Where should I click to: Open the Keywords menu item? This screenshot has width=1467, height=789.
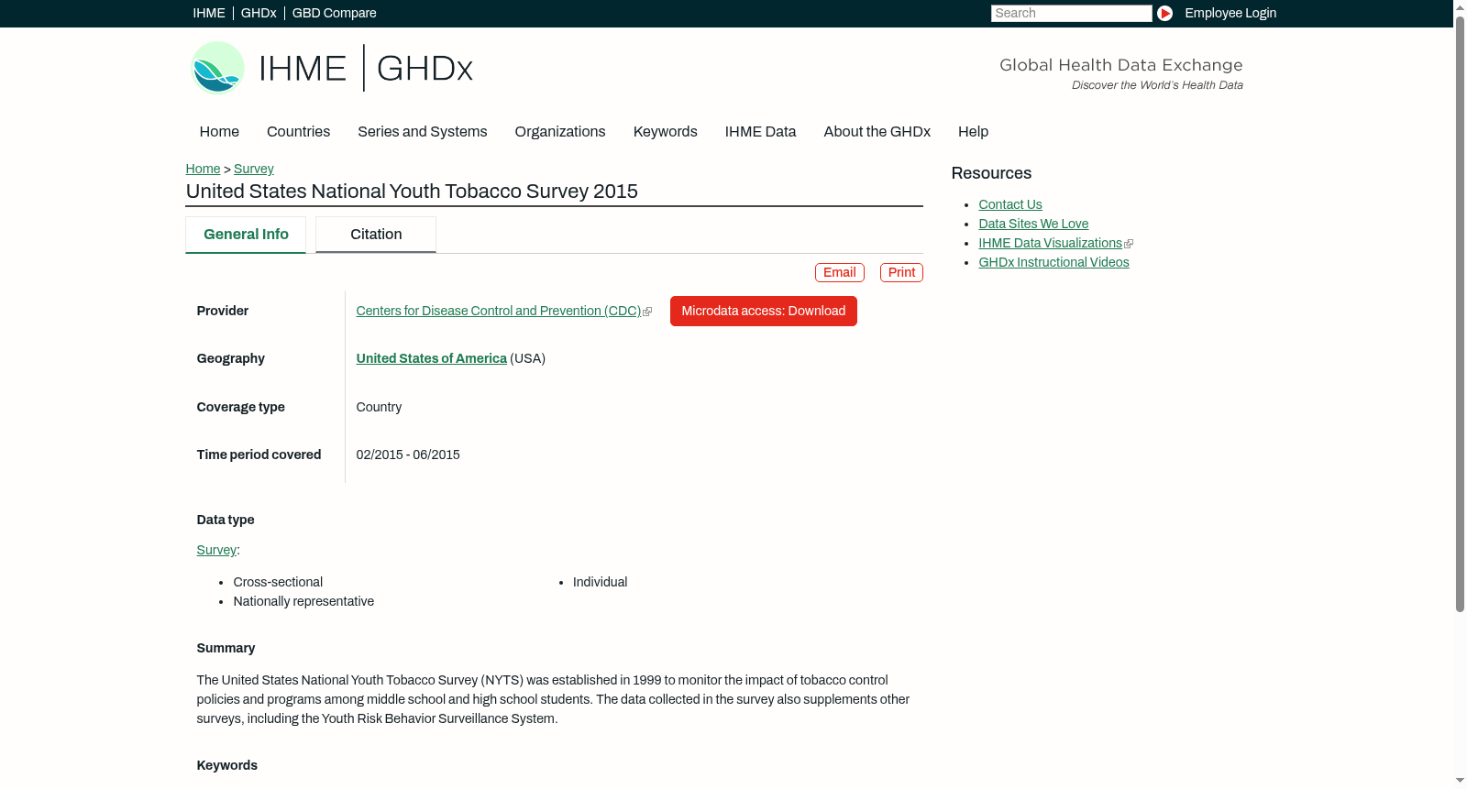pos(665,132)
